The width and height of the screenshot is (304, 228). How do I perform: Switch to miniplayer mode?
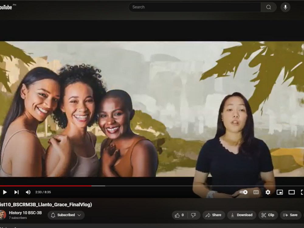[280, 192]
